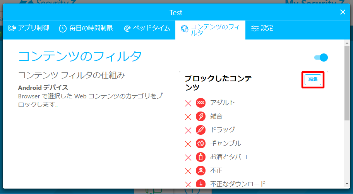Click the scrollbar down arrow
This screenshot has height=194, width=353.
tap(347, 183)
